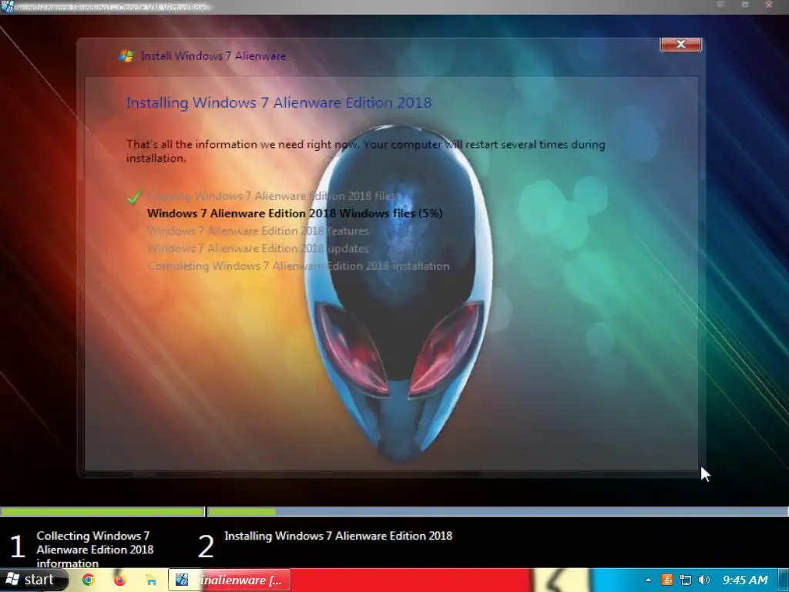Click the VirtualBox window title bar icon
The width and height of the screenshot is (789, 592).
[7, 6]
